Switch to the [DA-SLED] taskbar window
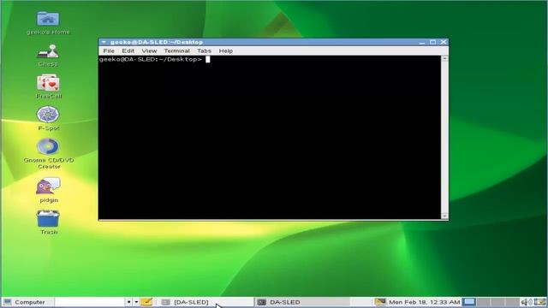The width and height of the screenshot is (548, 308). click(206, 302)
